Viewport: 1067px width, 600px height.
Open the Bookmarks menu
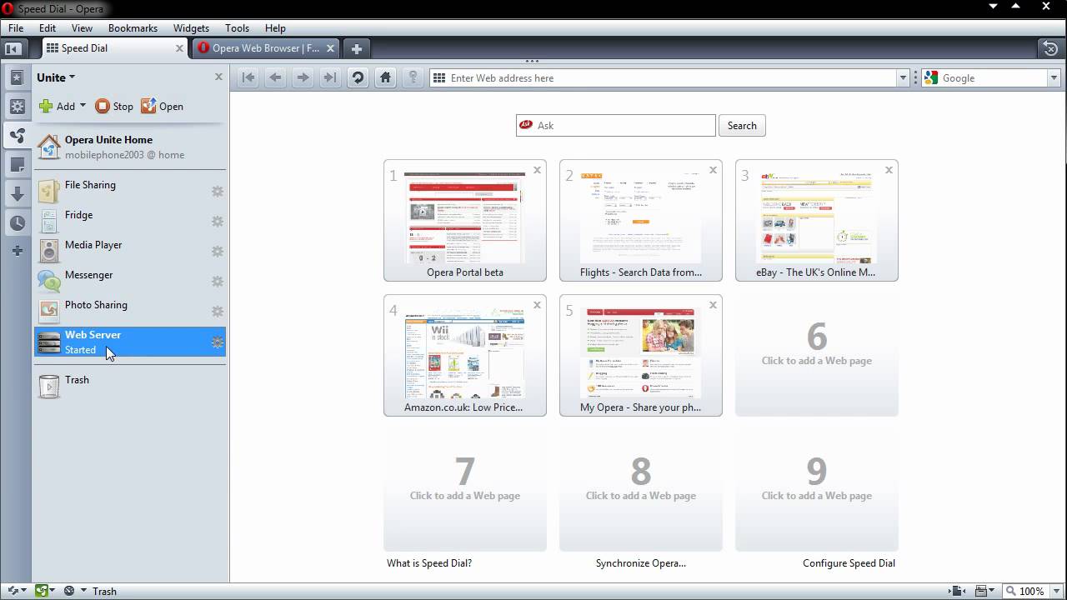[x=133, y=27]
